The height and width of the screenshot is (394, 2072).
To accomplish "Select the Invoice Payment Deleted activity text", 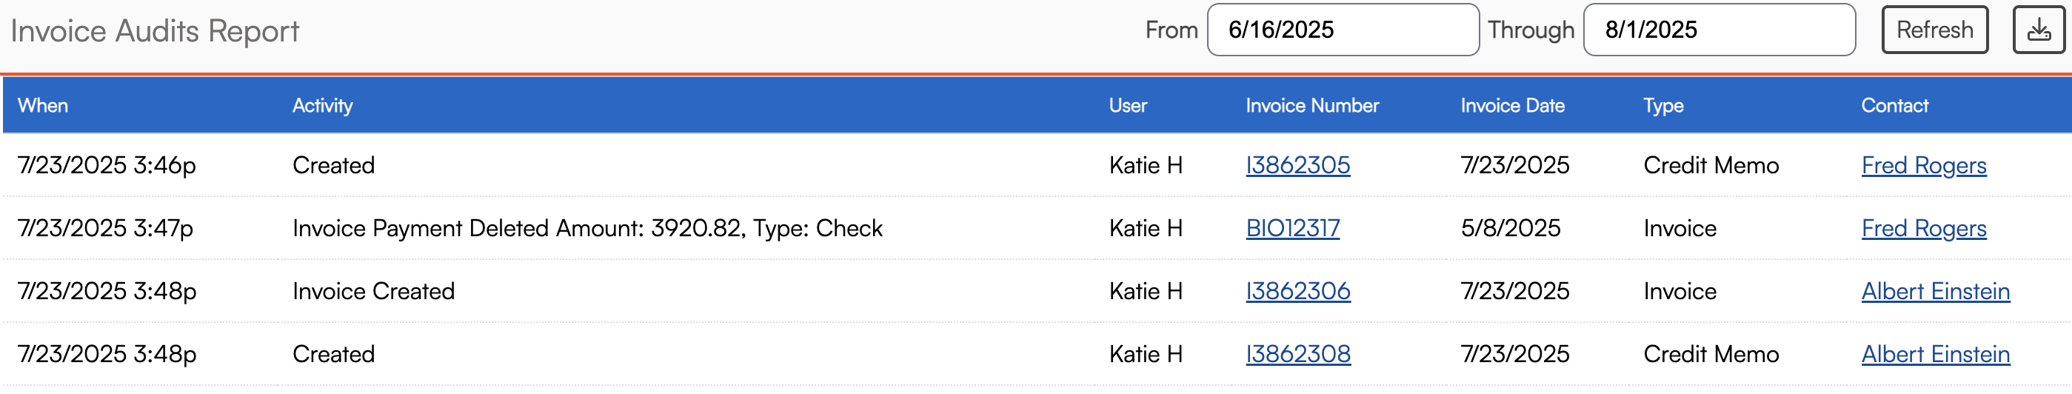I will click(x=587, y=228).
